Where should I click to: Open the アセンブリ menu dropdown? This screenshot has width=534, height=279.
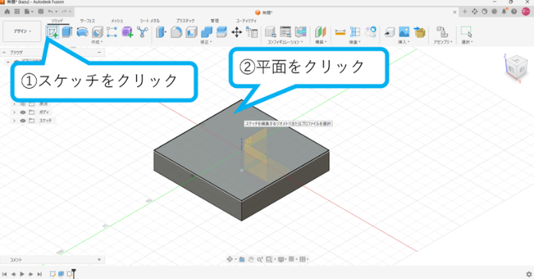pyautogui.click(x=442, y=42)
